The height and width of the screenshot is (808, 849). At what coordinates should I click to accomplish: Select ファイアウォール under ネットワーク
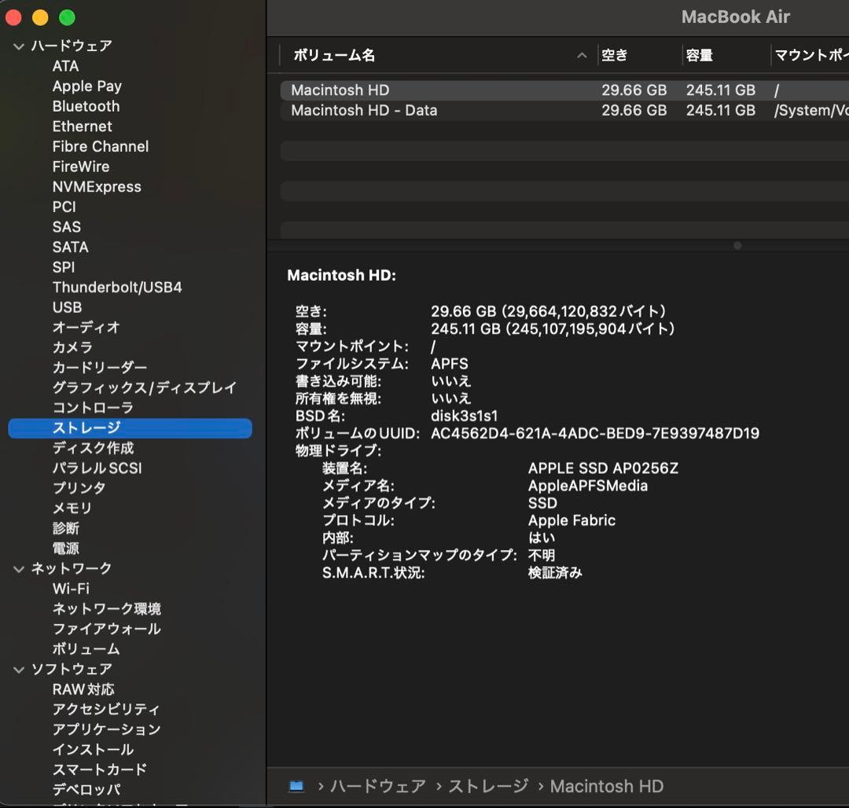tap(105, 629)
